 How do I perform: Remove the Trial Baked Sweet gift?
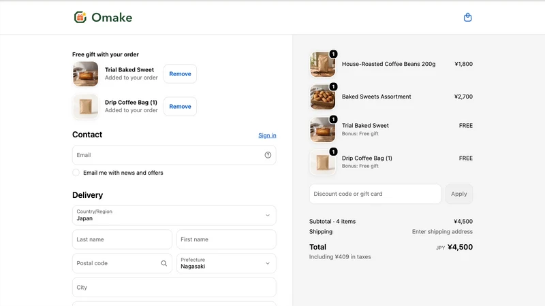click(x=180, y=74)
